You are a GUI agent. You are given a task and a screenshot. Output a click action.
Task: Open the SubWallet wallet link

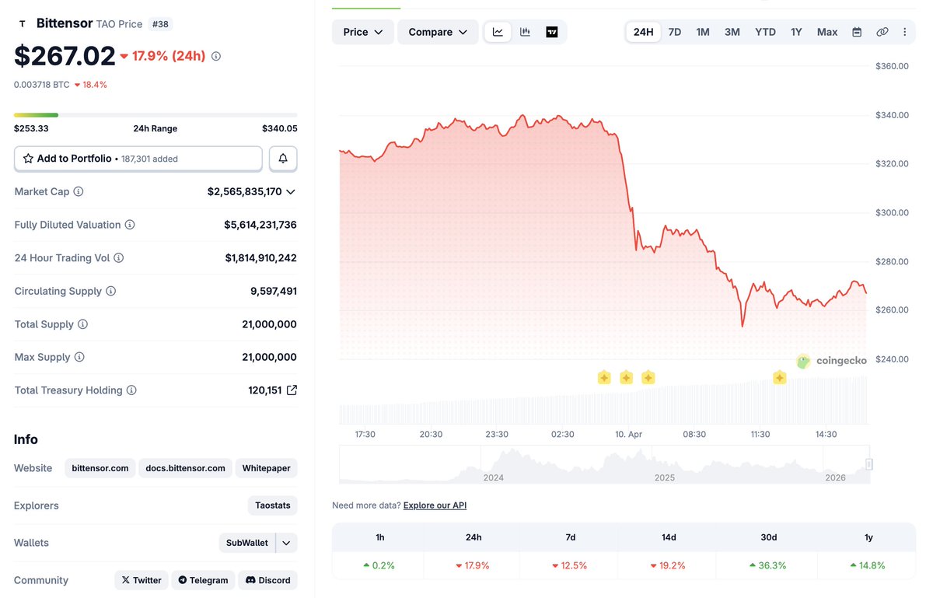coord(246,543)
